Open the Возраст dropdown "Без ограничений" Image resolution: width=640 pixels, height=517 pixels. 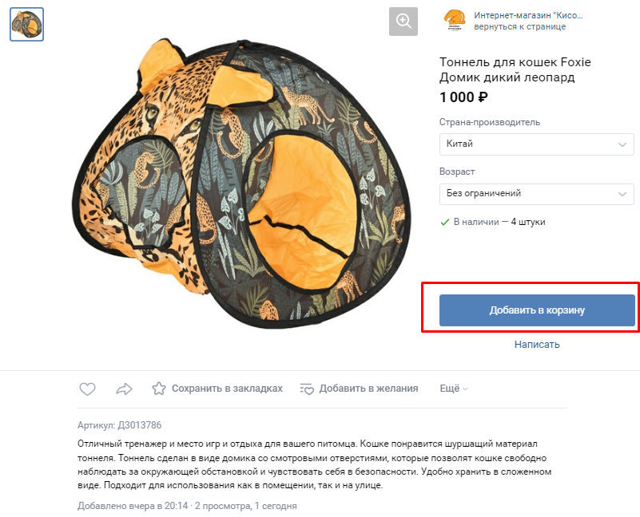tap(536, 194)
